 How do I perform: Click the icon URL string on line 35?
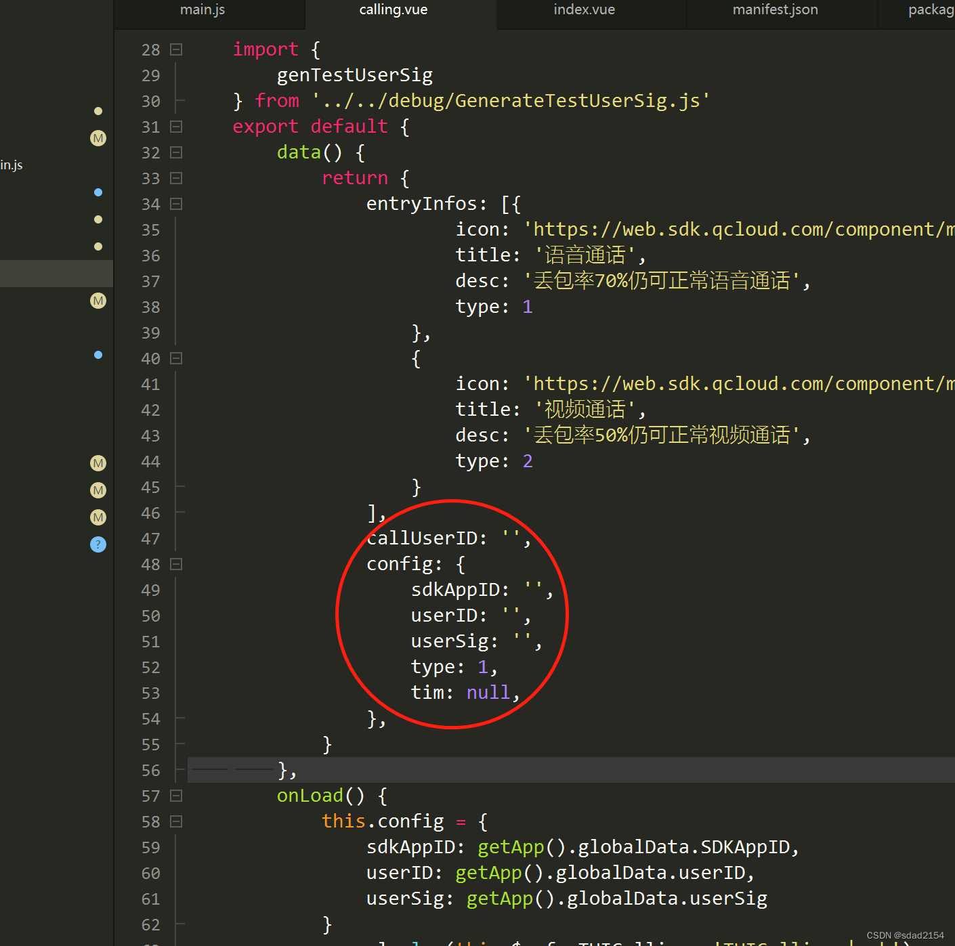[739, 230]
